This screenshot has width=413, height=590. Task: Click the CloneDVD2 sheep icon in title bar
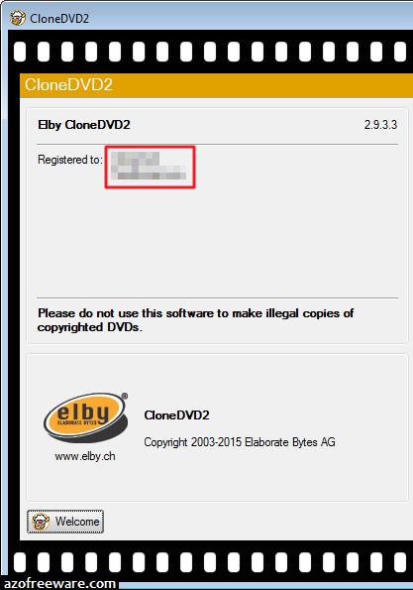click(x=17, y=18)
